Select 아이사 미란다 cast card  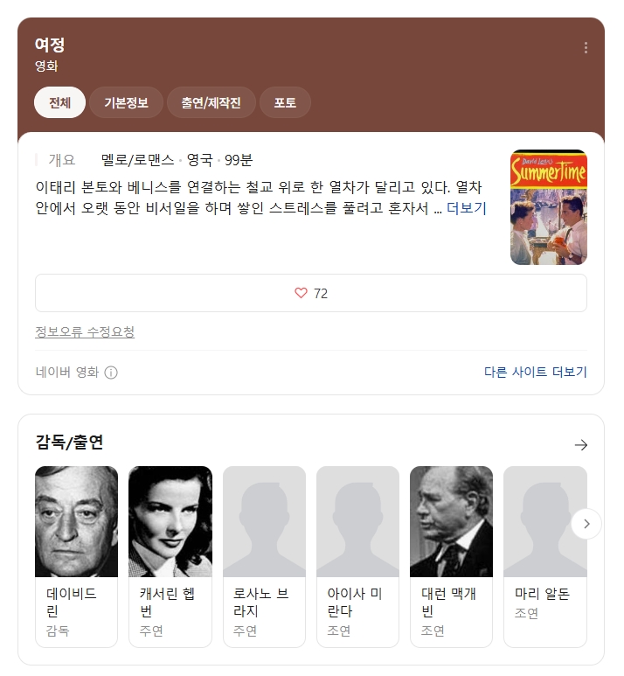pos(357,556)
